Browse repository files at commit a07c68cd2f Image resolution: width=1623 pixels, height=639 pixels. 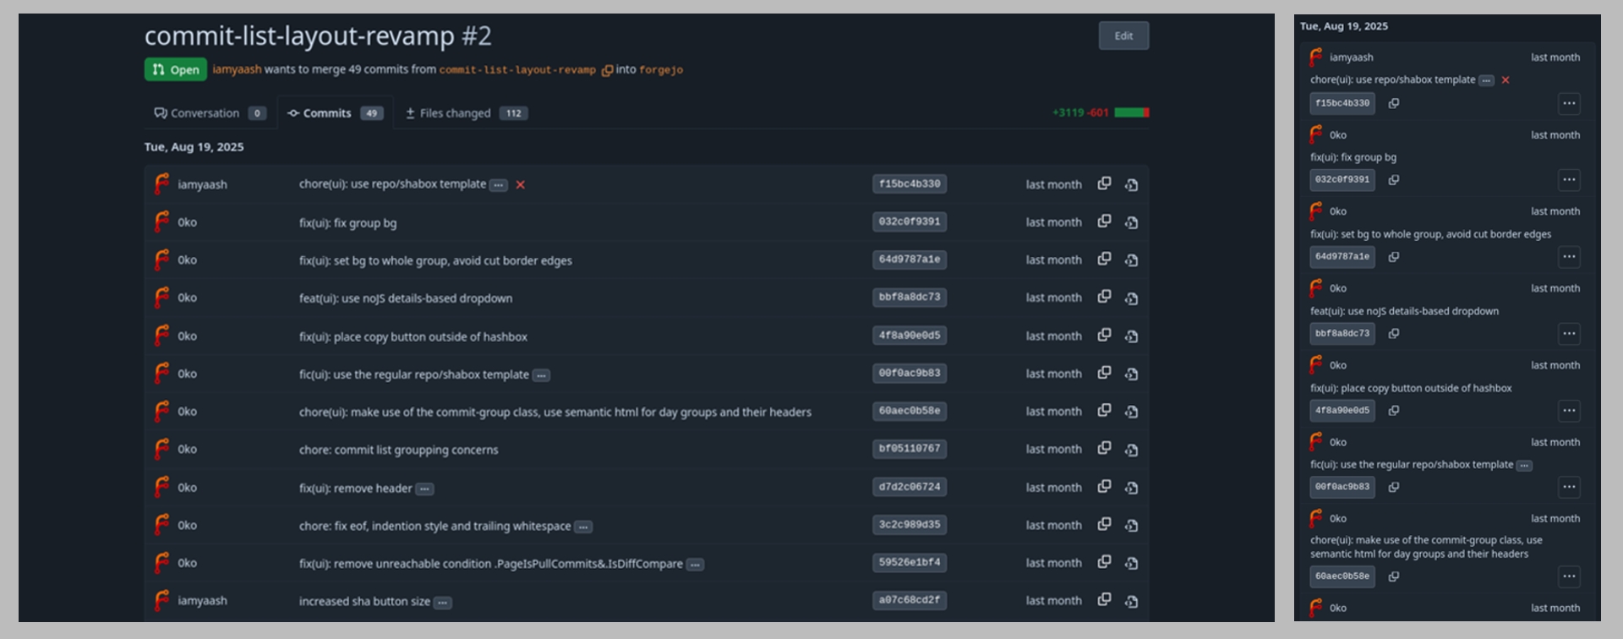1131,601
